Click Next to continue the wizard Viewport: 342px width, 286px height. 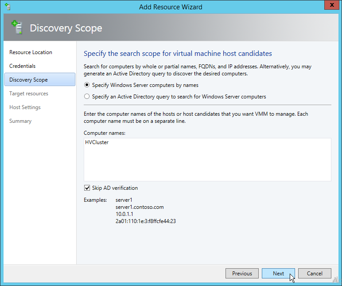click(278, 274)
